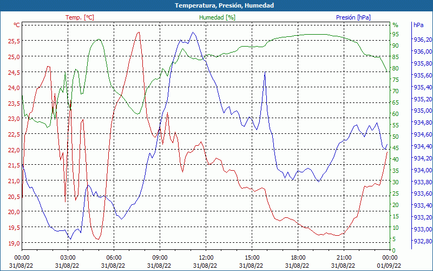Click the 60 humidity axis value
The height and width of the screenshot is (271, 433).
tap(396, 114)
